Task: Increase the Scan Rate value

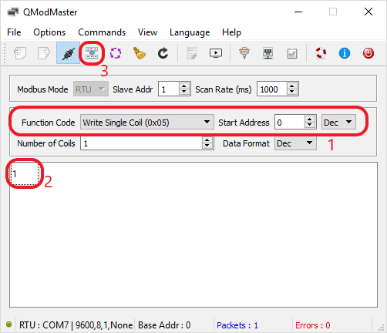Action: click(292, 86)
